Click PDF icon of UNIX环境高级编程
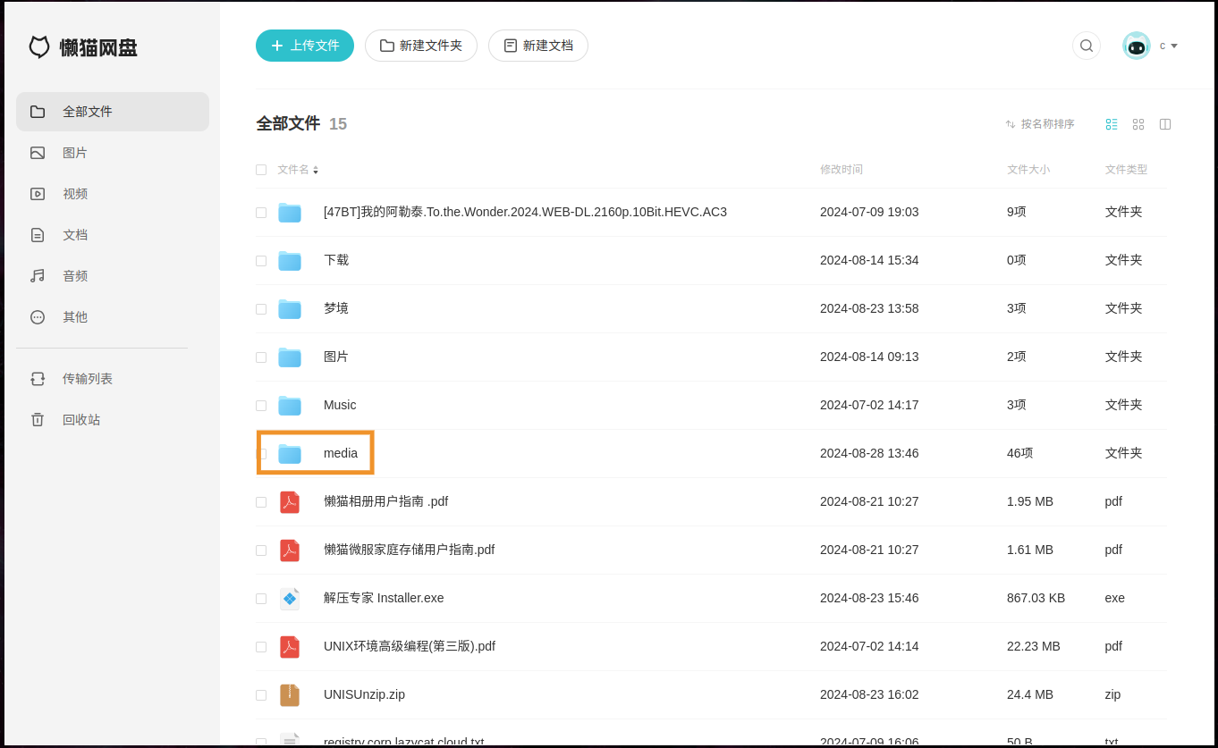 (x=290, y=646)
